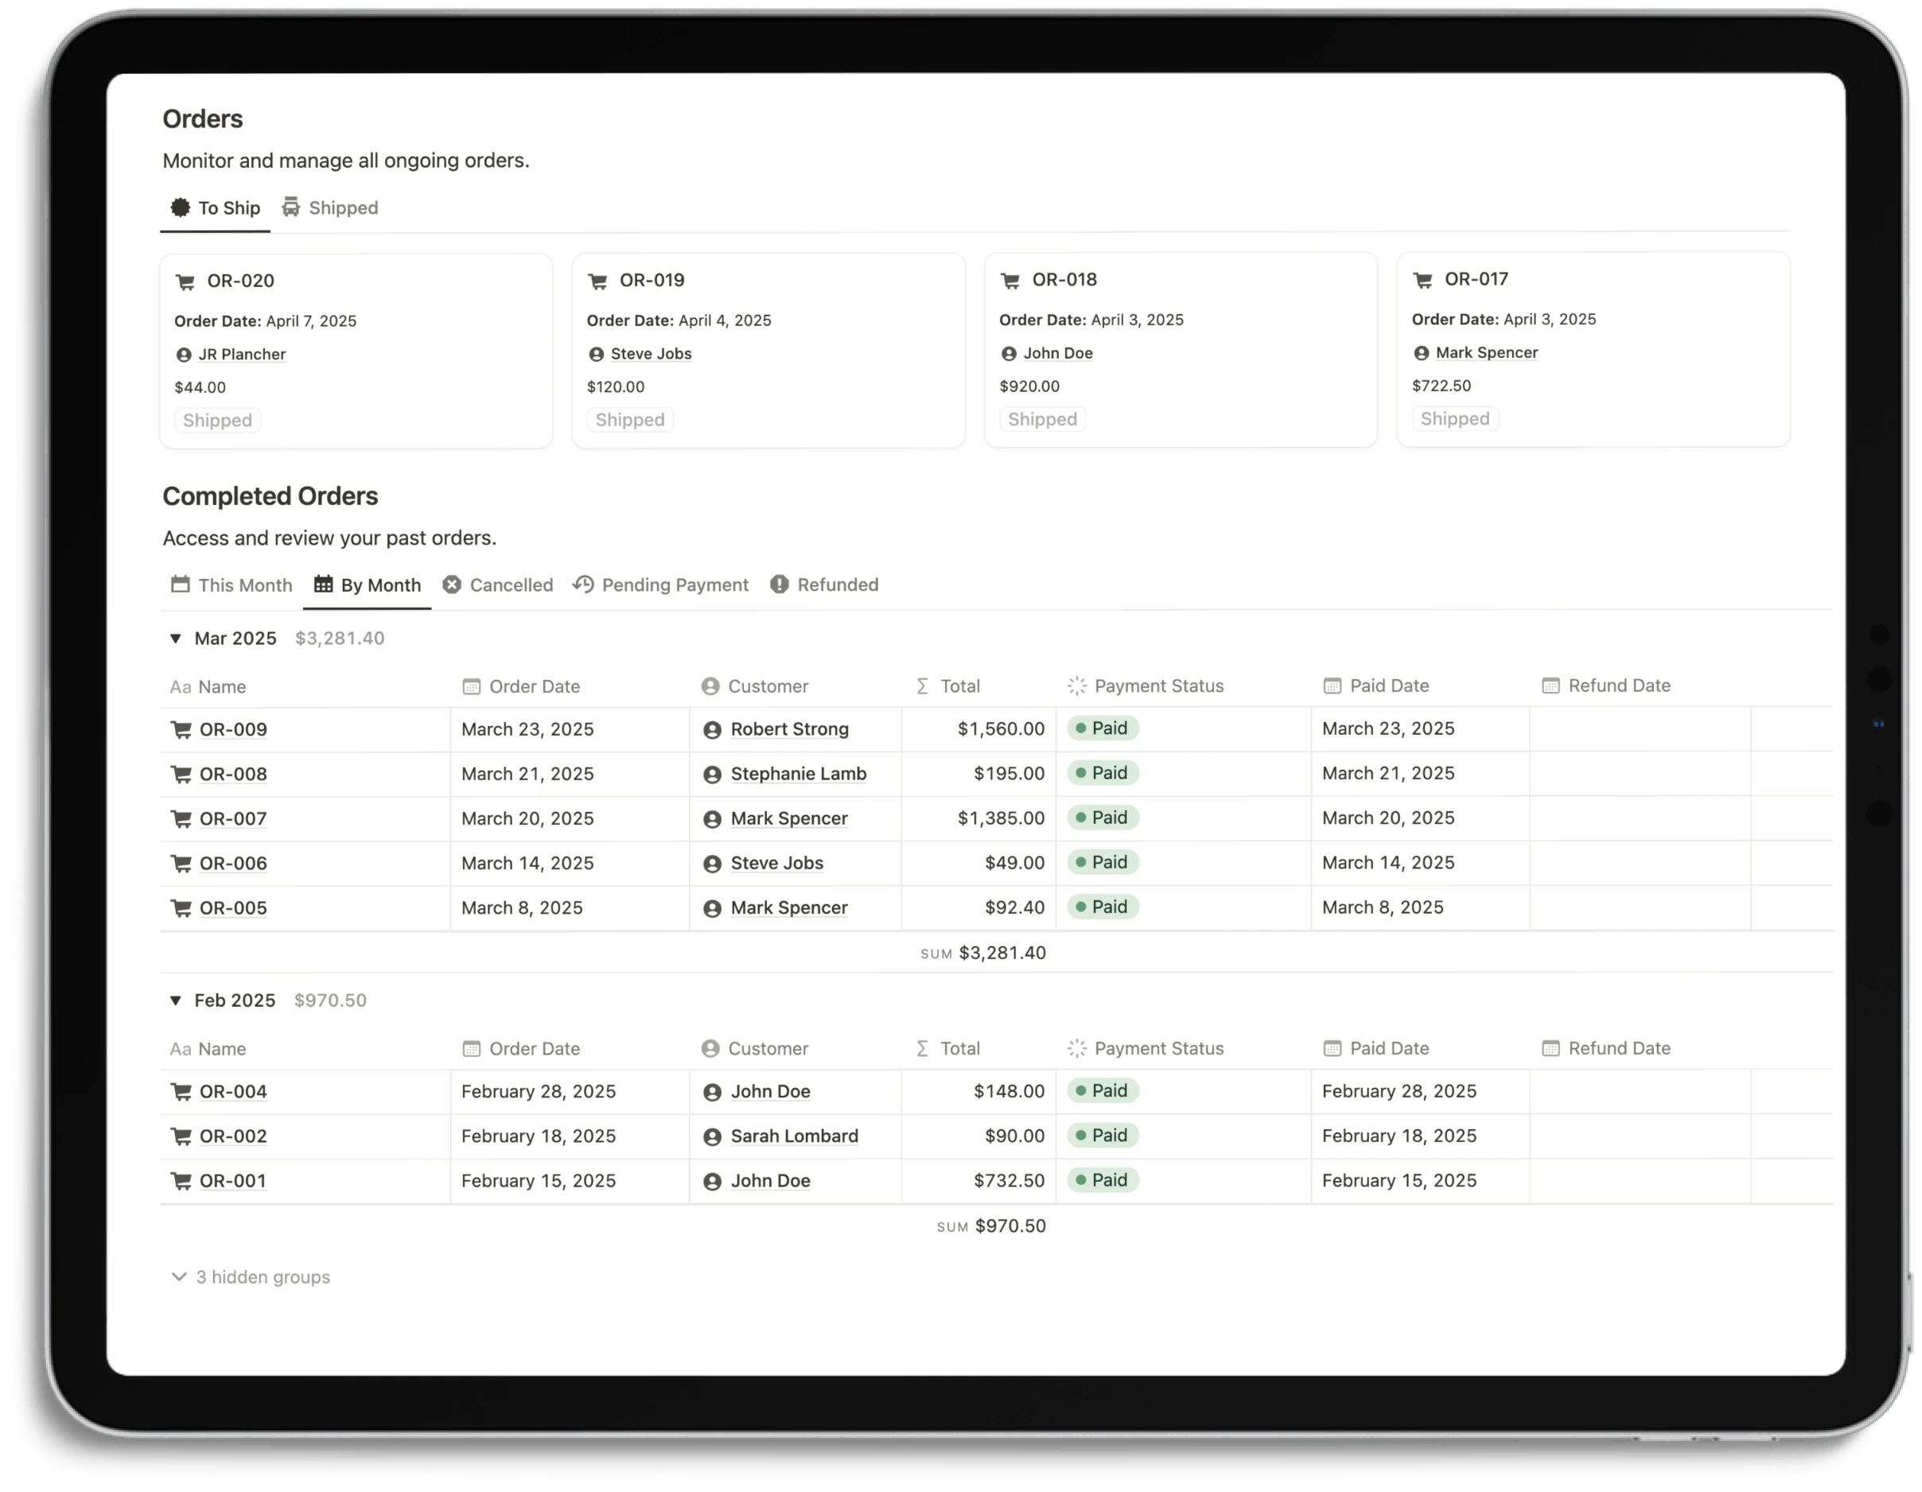Click the cart icon beside OR-005
Viewport: 1922px width, 1492px height.
(x=181, y=908)
